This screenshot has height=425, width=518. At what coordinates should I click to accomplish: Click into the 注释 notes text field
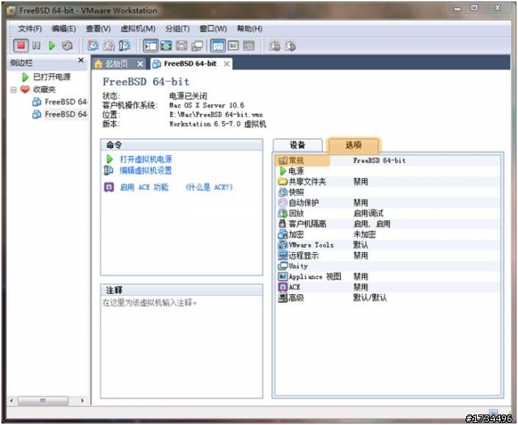[181, 347]
